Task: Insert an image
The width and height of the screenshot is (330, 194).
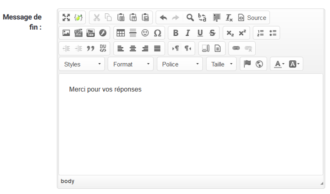Action: [66, 33]
